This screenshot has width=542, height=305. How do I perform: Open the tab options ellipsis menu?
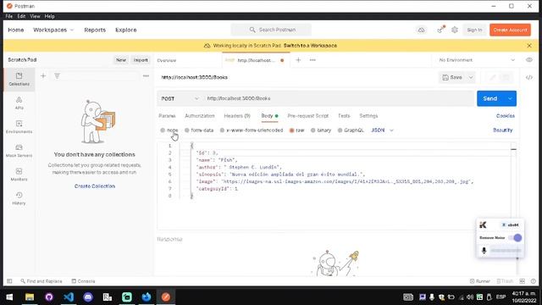(x=312, y=60)
